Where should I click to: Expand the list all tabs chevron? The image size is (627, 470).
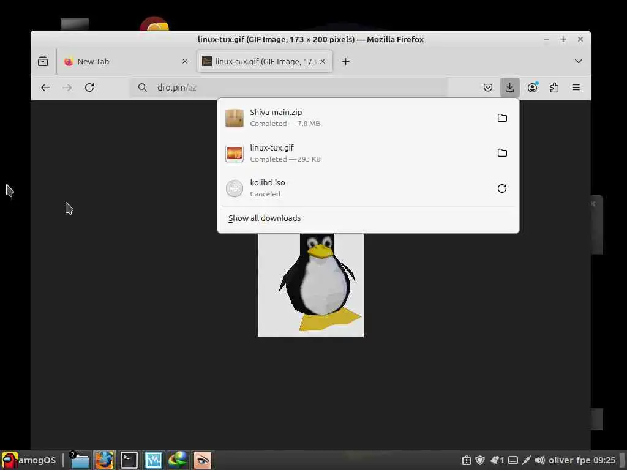pyautogui.click(x=578, y=61)
